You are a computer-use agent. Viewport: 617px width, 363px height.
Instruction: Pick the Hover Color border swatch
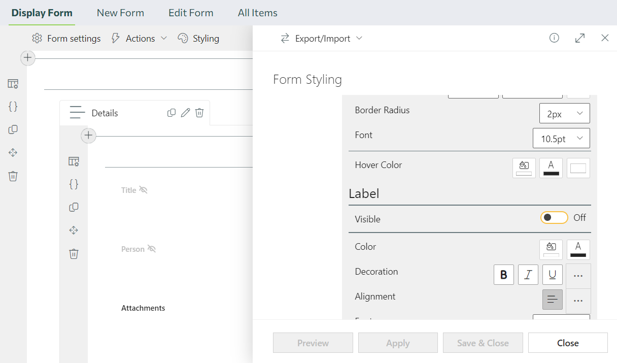pos(578,168)
